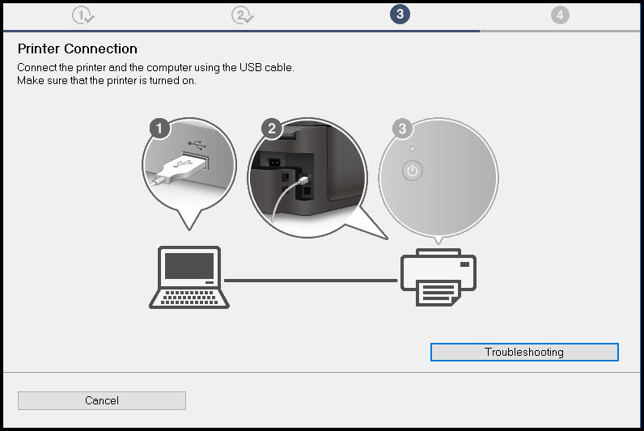
Task: Cancel the printer setup
Action: 102,400
